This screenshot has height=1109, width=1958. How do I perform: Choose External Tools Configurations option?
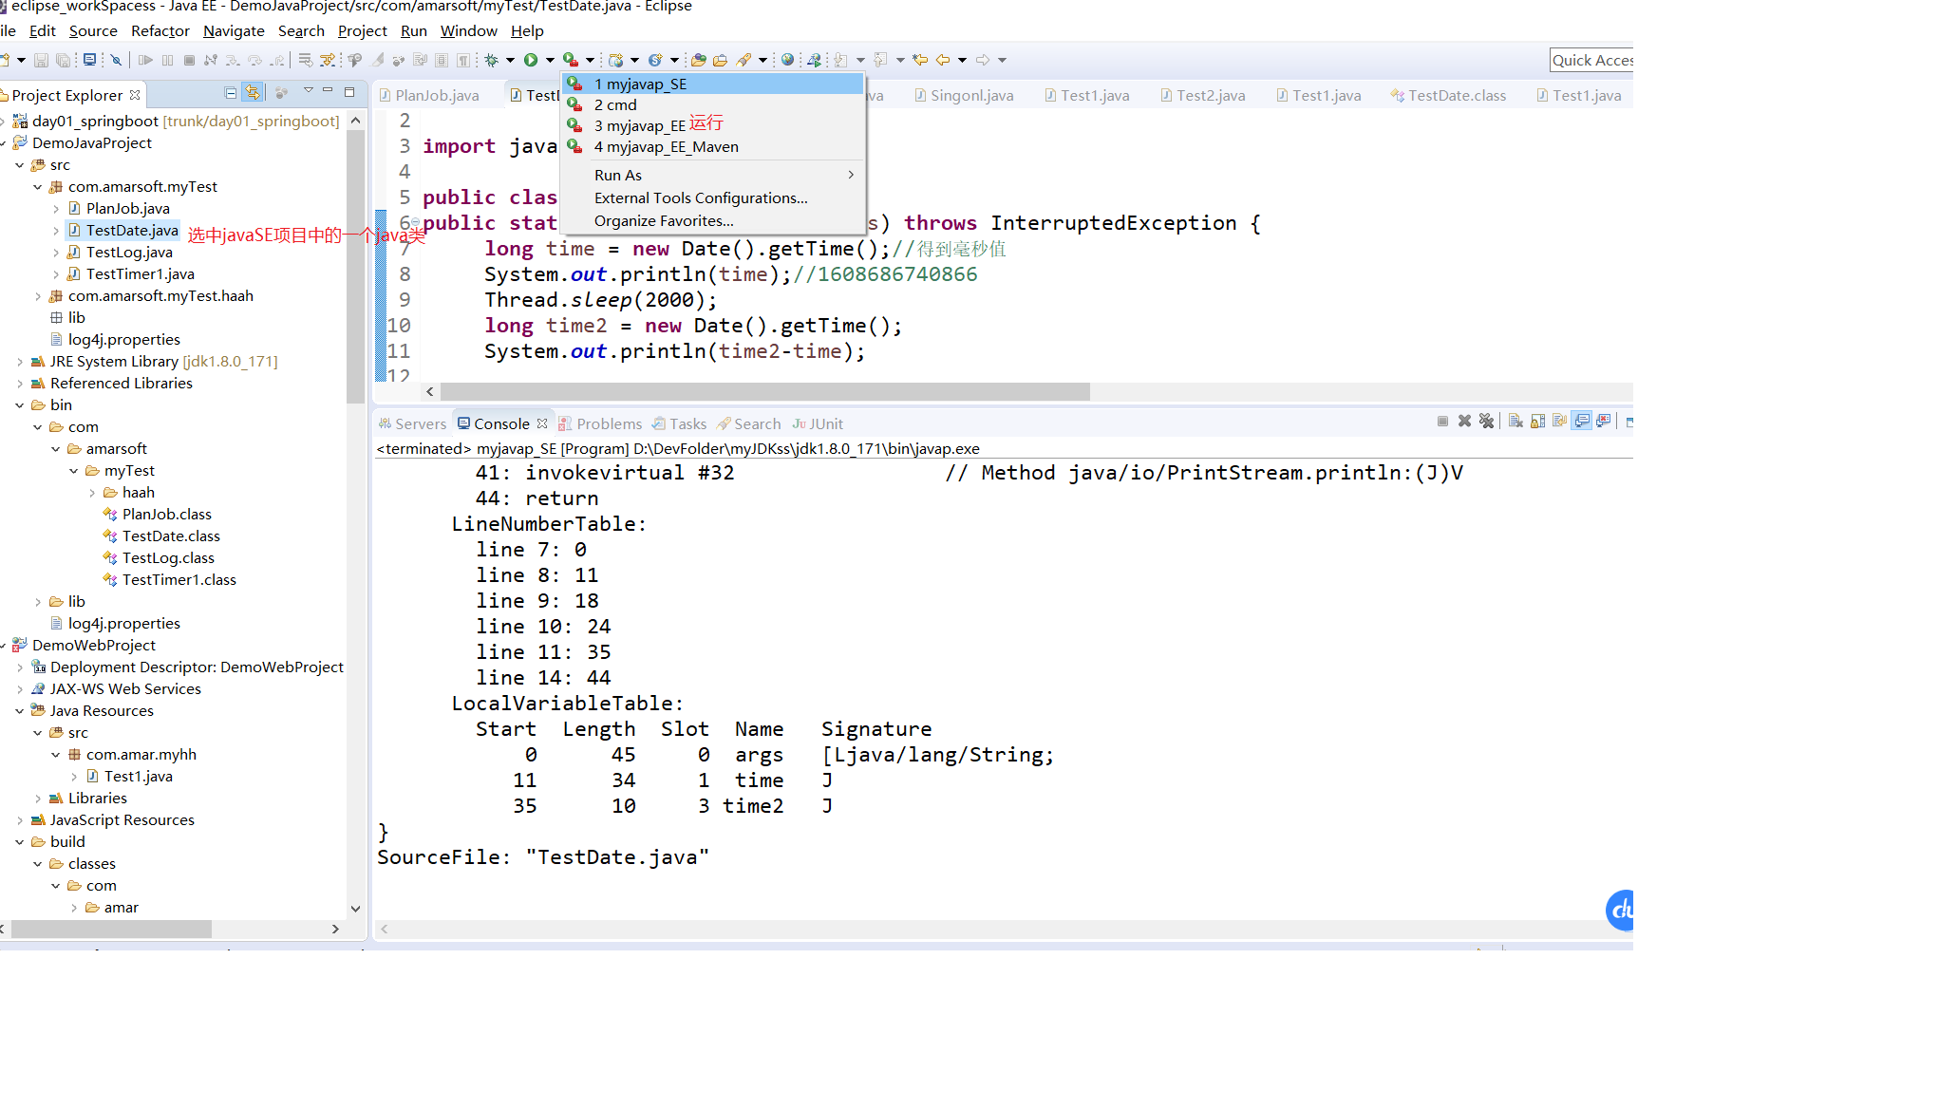point(700,197)
